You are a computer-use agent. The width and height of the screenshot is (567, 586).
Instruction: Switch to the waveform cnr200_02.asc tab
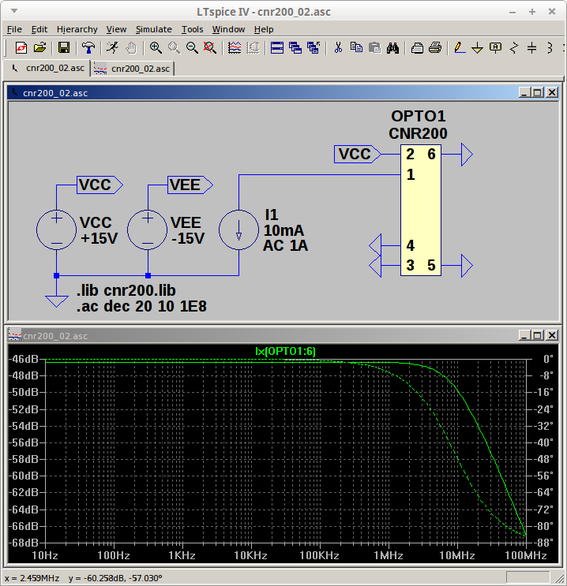coord(133,69)
